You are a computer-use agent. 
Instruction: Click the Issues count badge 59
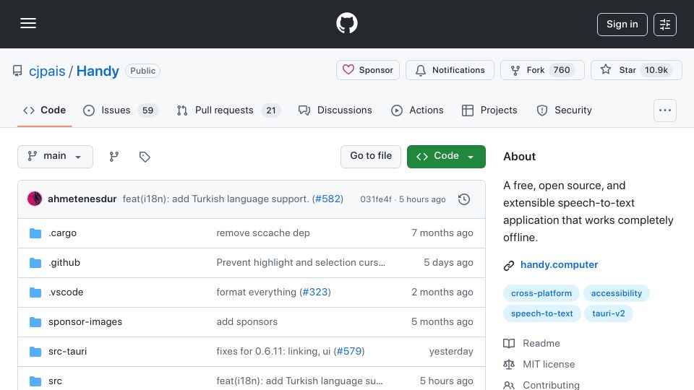tap(147, 110)
